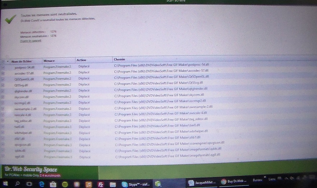Viewport: 317px width, 188px height.
Task: Sort by Action column header
Action: pos(81,60)
